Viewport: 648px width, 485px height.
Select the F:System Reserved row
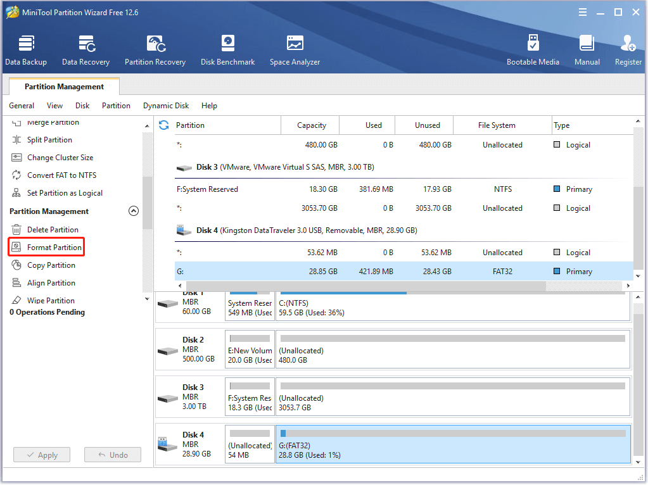[x=403, y=189]
